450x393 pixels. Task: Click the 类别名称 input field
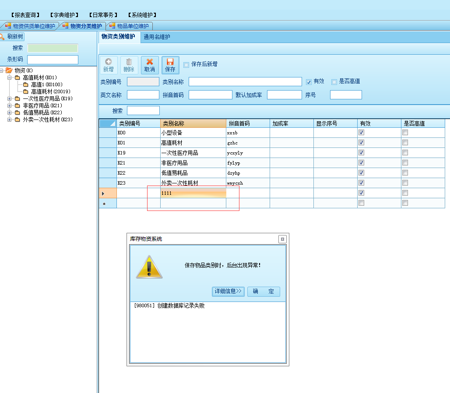pos(246,82)
